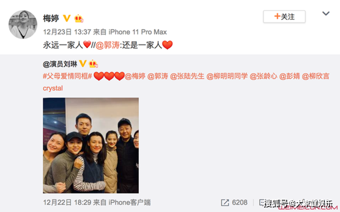Click the 12月22日 18:29 original post timestamp
The width and height of the screenshot is (340, 212).
click(67, 203)
